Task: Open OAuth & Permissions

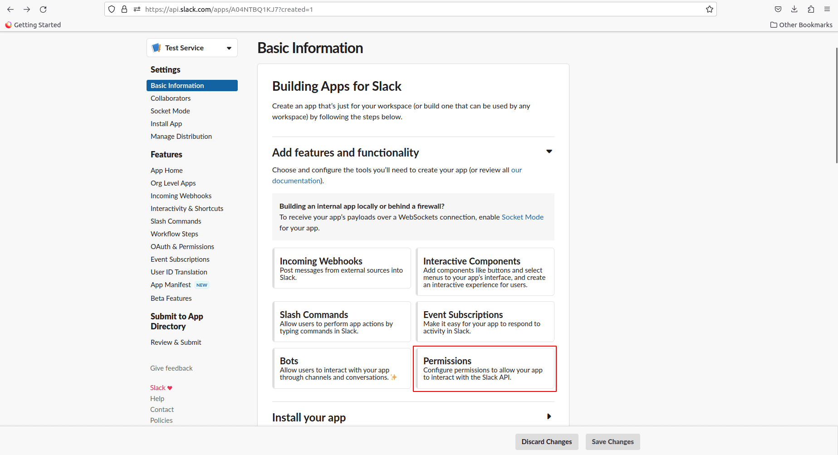Action: coord(182,247)
